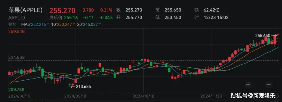The width and height of the screenshot is (282, 102).
Task: Click the 收 closing price 255.270
Action: (x=134, y=10)
